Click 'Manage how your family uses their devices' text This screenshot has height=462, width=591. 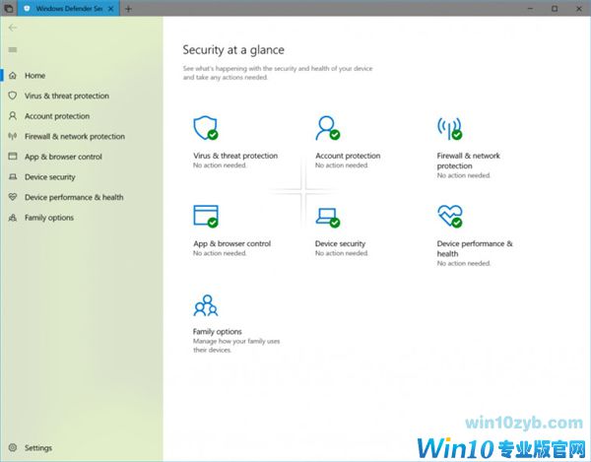(x=236, y=346)
